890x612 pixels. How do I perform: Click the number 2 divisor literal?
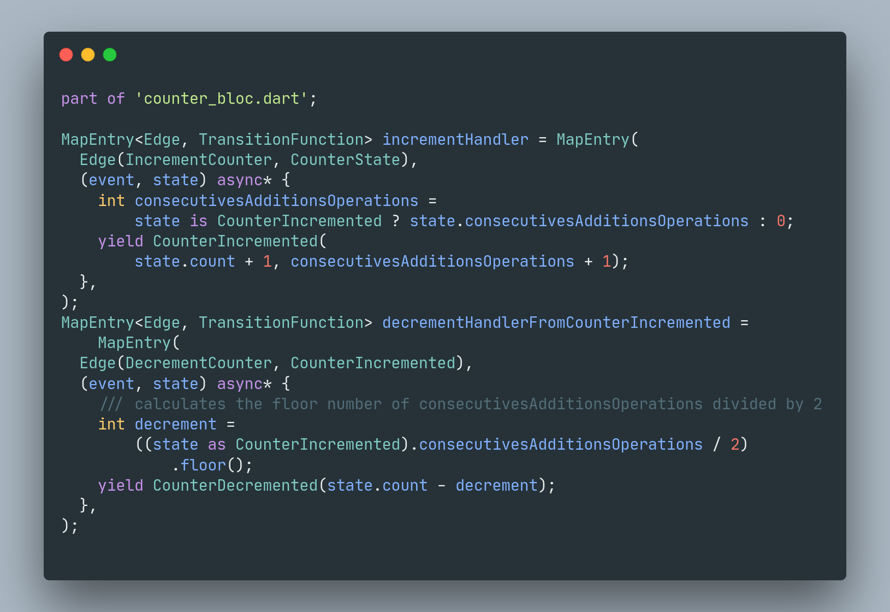tap(735, 444)
